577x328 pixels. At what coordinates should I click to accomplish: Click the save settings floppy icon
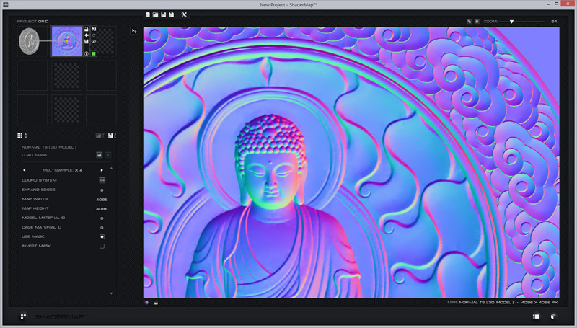[x=111, y=136]
